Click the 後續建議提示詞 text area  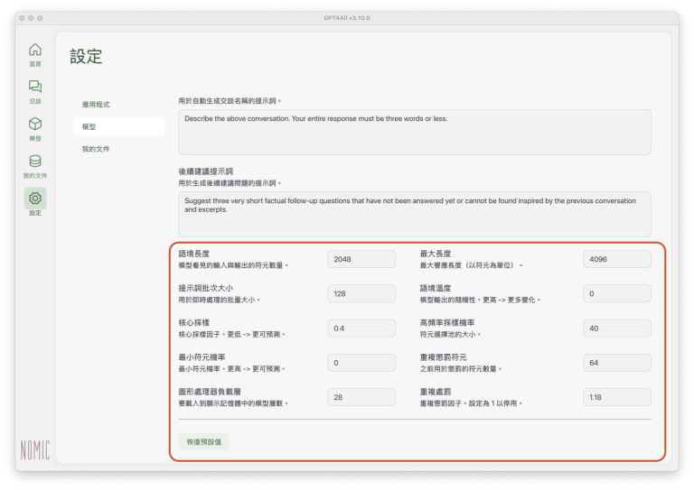coord(414,214)
